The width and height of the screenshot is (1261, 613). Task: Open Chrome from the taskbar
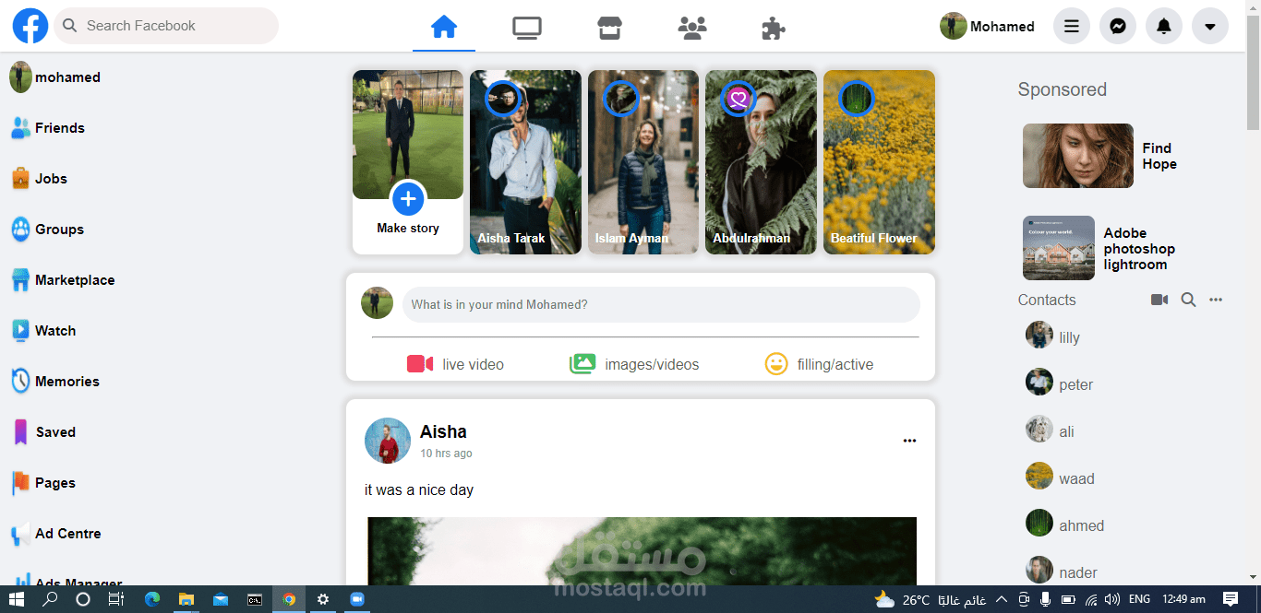click(288, 599)
